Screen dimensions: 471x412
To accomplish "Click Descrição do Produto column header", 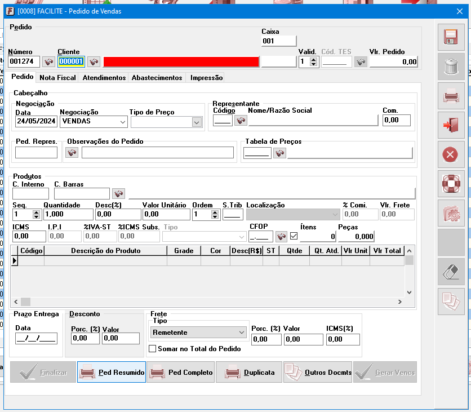I will pos(106,251).
